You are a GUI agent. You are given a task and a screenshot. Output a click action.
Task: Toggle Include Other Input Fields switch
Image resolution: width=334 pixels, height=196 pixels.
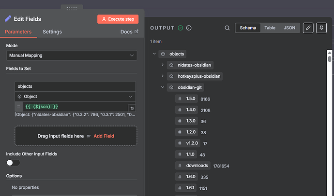pos(13,163)
